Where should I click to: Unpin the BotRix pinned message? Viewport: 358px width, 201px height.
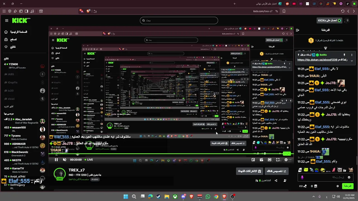tap(344, 55)
